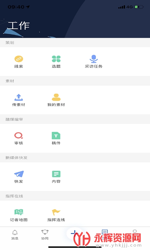Switch to the 消息 tab

pos(15,235)
